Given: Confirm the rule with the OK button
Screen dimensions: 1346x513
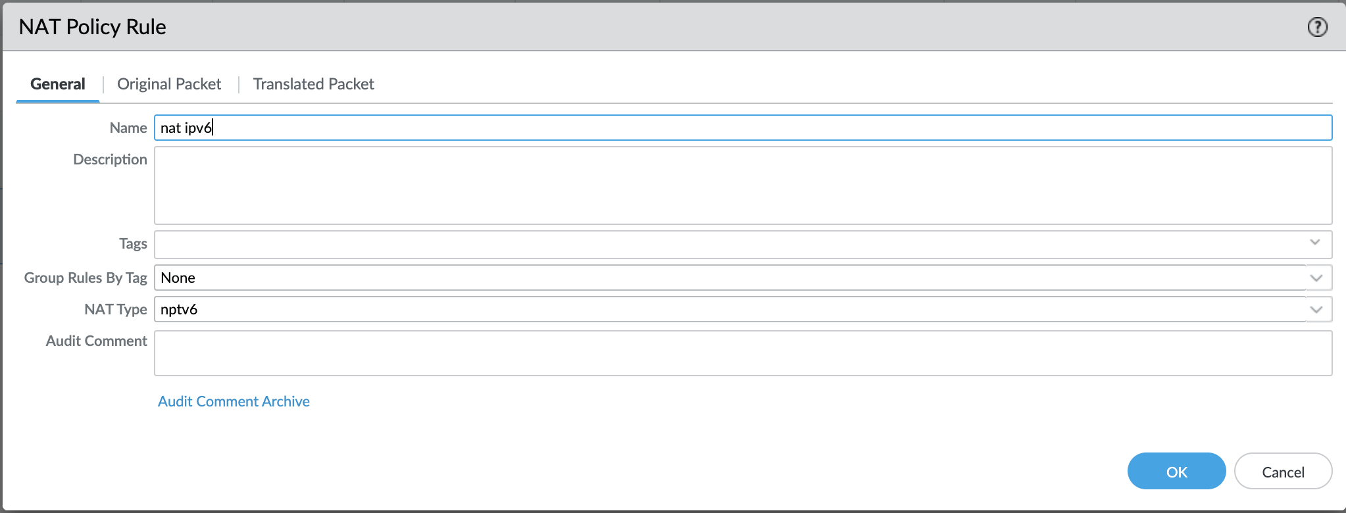Looking at the screenshot, I should pyautogui.click(x=1176, y=472).
